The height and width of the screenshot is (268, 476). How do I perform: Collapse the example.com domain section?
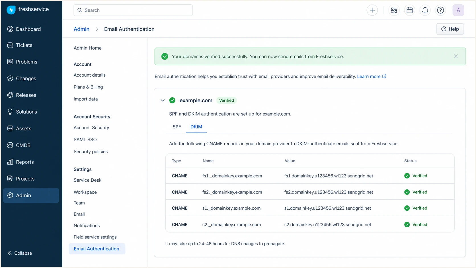click(163, 100)
